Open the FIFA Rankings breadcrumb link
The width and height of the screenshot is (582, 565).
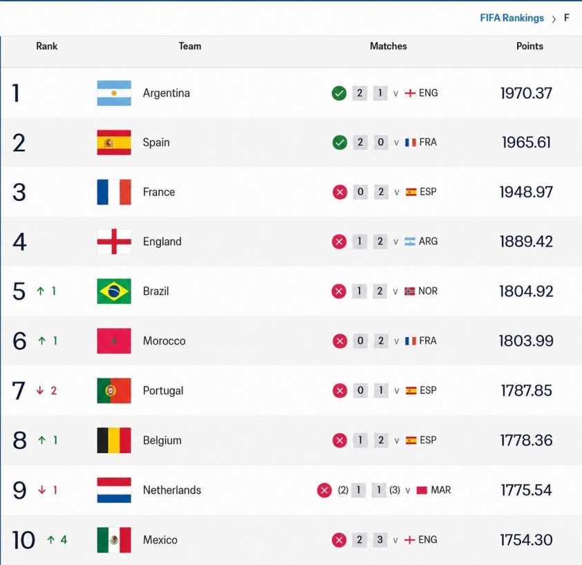(512, 18)
